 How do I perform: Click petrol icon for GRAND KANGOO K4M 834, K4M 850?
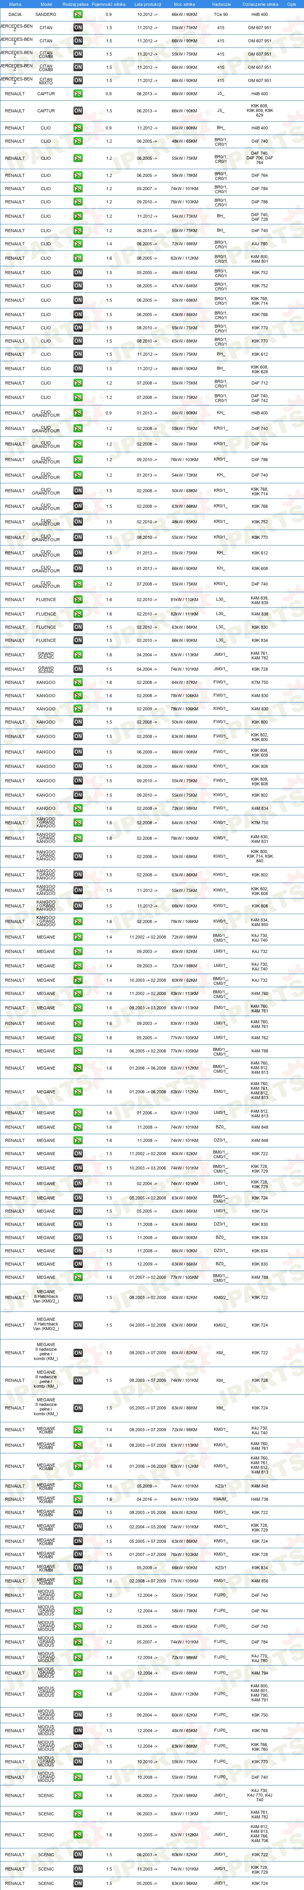pos(78,921)
